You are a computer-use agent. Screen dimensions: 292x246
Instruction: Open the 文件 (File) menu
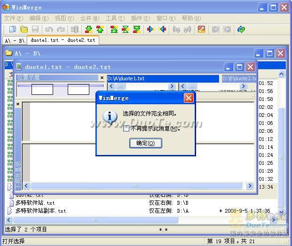(14, 18)
